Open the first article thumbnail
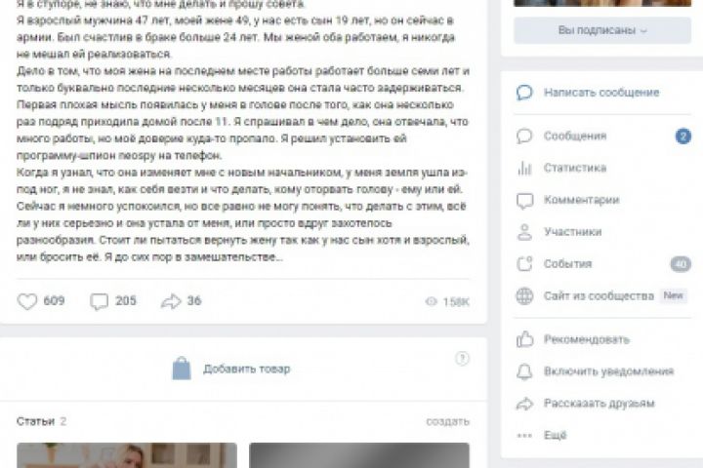The width and height of the screenshot is (703, 468). [x=127, y=455]
